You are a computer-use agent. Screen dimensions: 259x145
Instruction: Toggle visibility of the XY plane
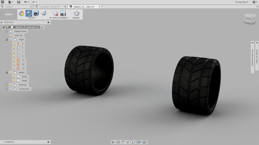click(x=14, y=60)
